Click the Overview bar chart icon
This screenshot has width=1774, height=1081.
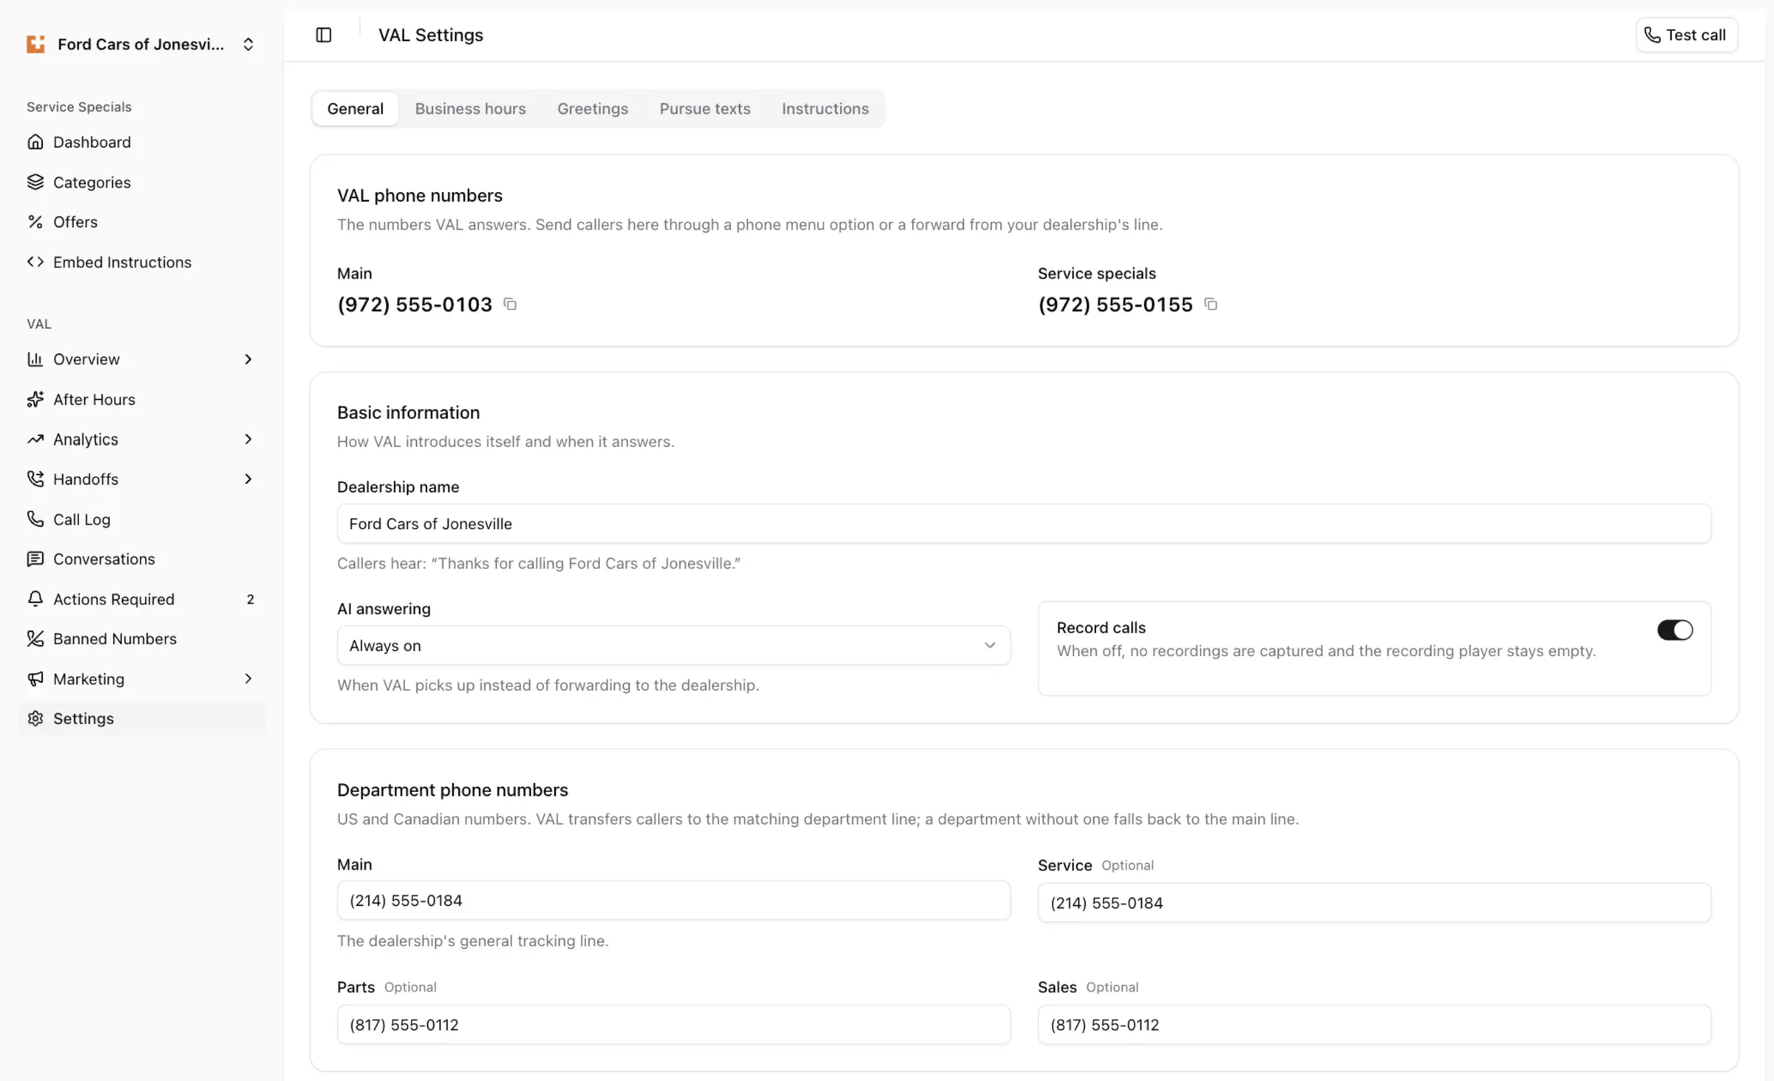35,359
